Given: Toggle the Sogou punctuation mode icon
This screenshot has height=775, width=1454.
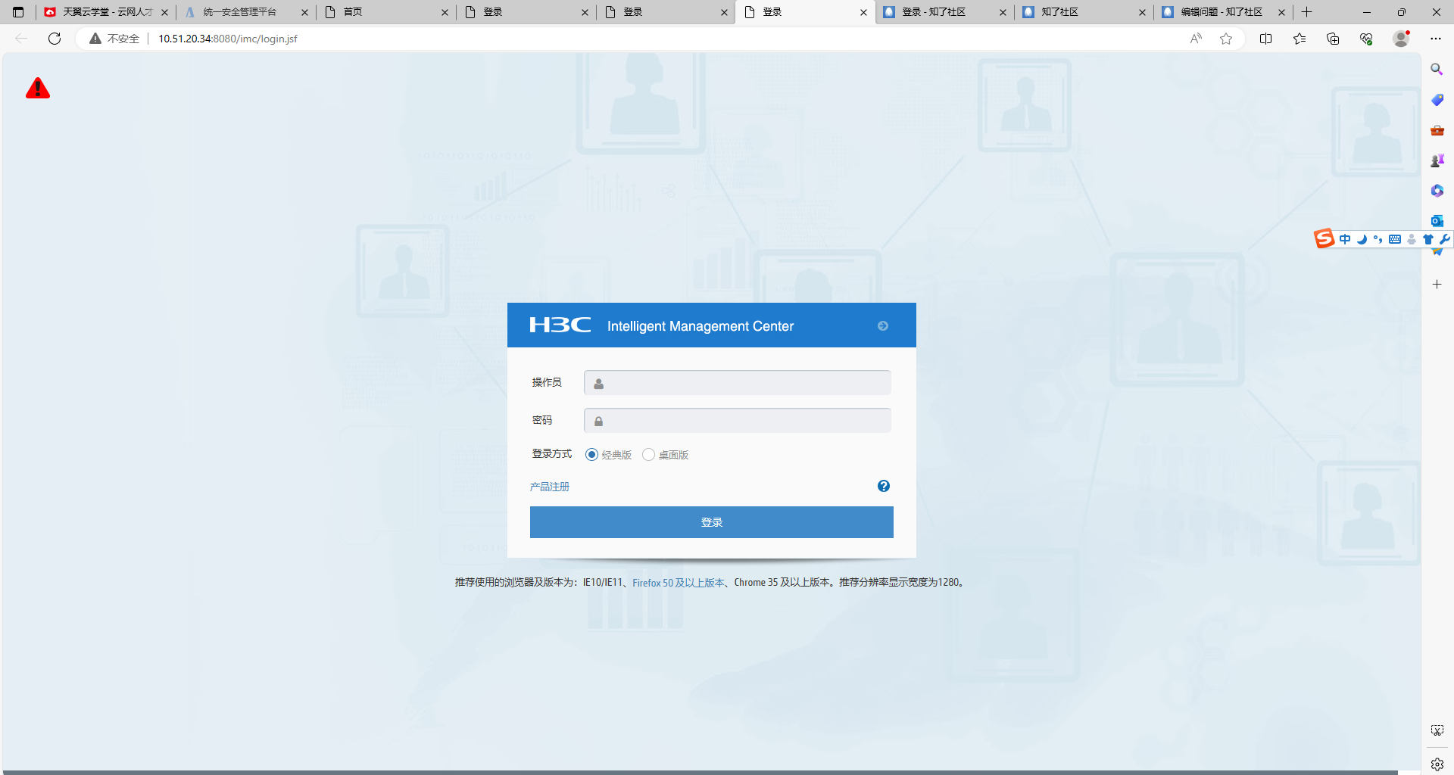Looking at the screenshot, I should pos(1378,239).
